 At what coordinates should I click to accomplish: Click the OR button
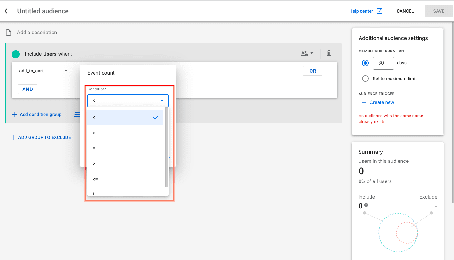[312, 71]
